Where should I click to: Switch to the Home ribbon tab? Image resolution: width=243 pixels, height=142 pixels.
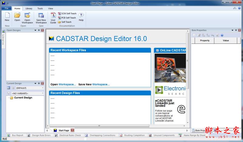[x=17, y=9]
